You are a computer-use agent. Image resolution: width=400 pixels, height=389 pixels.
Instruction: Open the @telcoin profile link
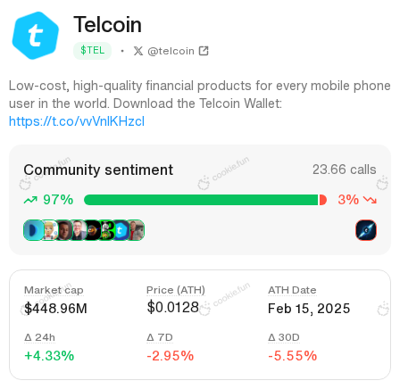point(171,51)
